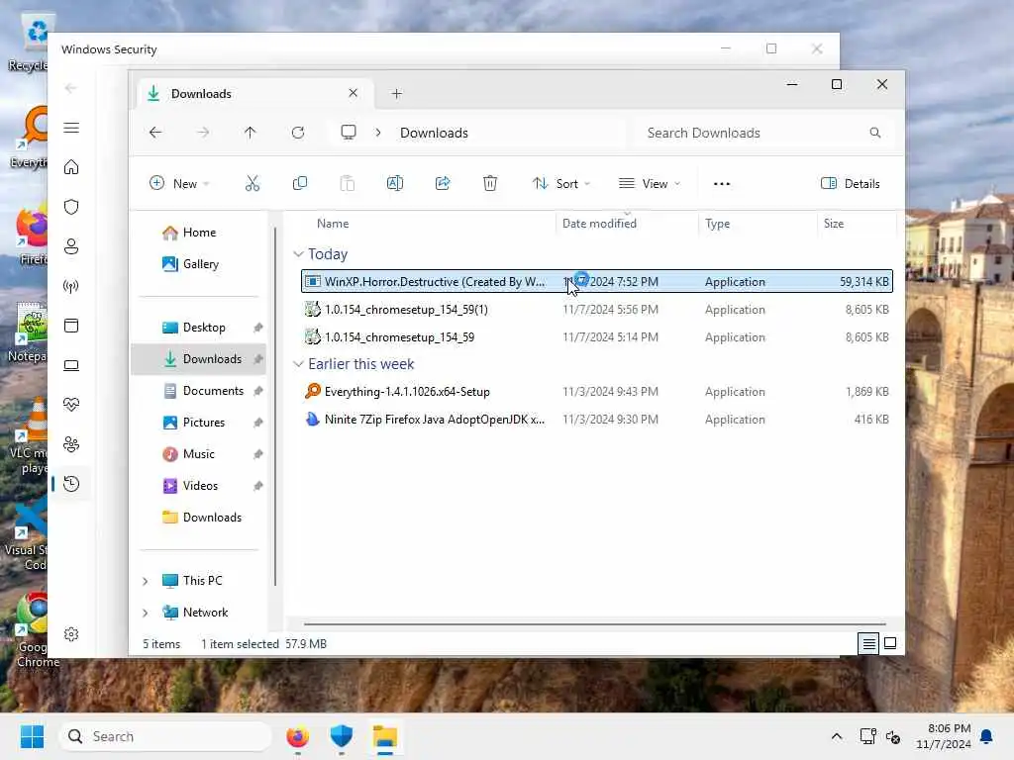The image size is (1014, 760).
Task: Open Family options icon in Windows Security
Action: pyautogui.click(x=71, y=444)
